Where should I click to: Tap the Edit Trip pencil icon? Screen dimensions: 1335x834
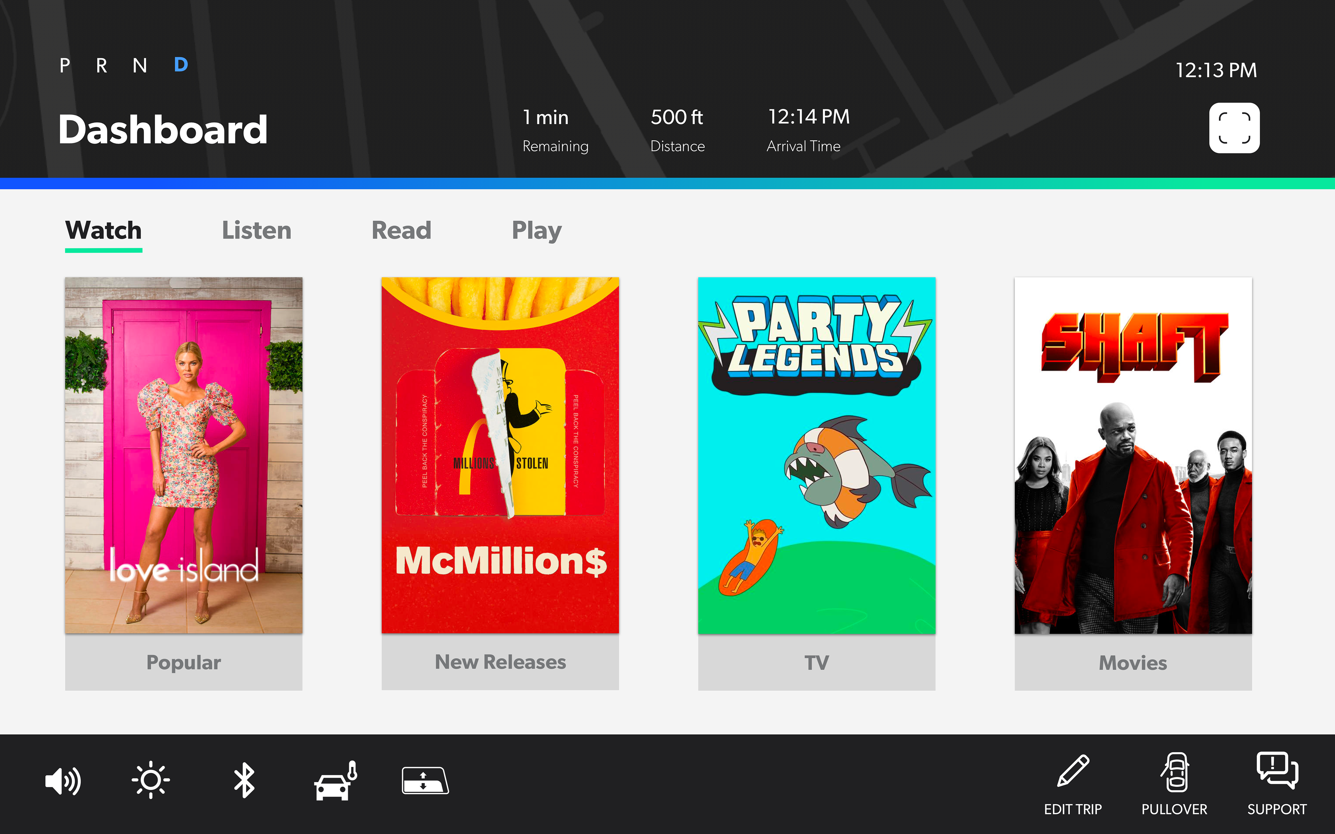[x=1073, y=770]
